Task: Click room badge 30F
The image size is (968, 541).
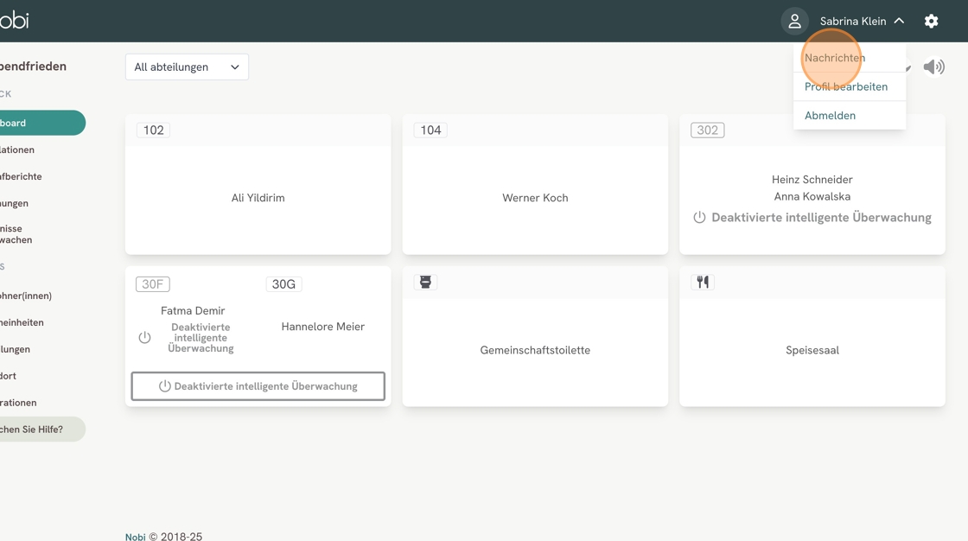Action: pos(152,284)
